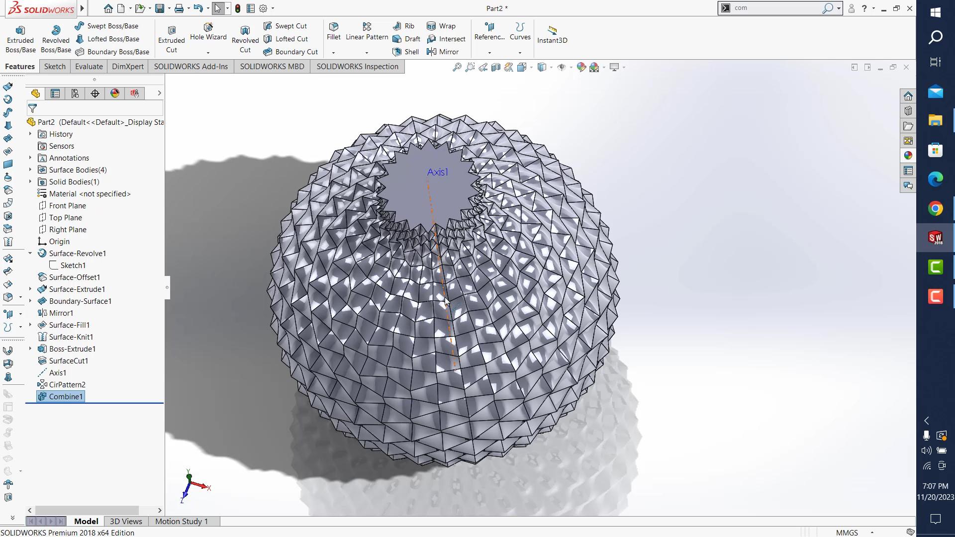Click the Extruded Boss/Base tool icon

point(20,30)
